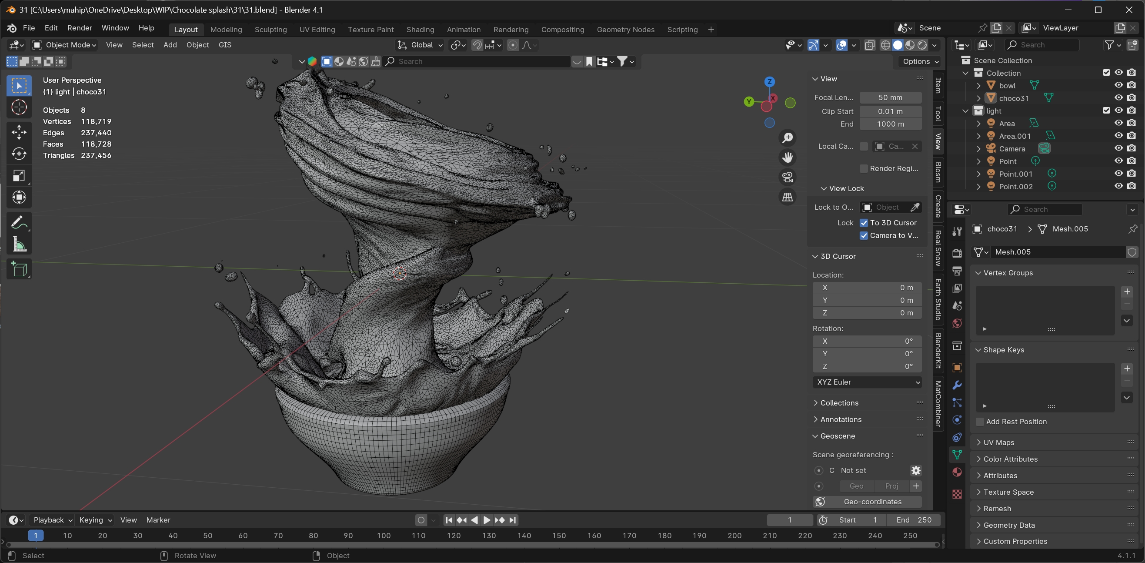Switch to the Shading workspace tab

[x=420, y=30]
